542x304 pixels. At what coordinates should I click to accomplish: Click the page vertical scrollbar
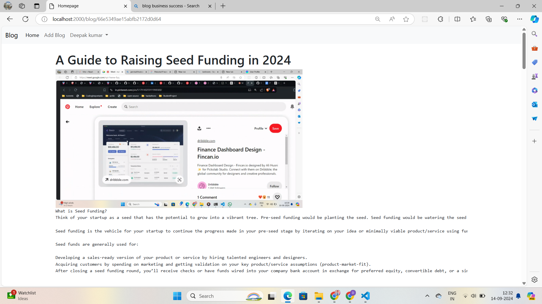524,51
